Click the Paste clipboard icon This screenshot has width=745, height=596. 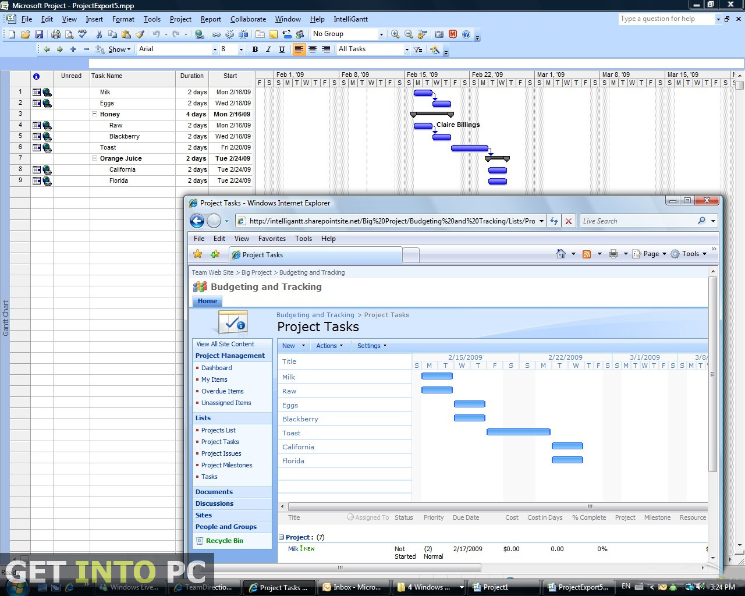(126, 34)
